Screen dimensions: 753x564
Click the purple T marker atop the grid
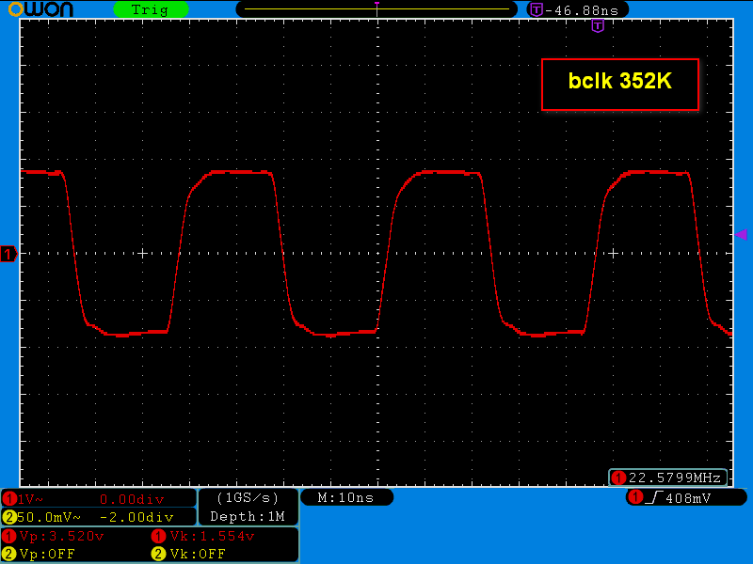point(598,26)
